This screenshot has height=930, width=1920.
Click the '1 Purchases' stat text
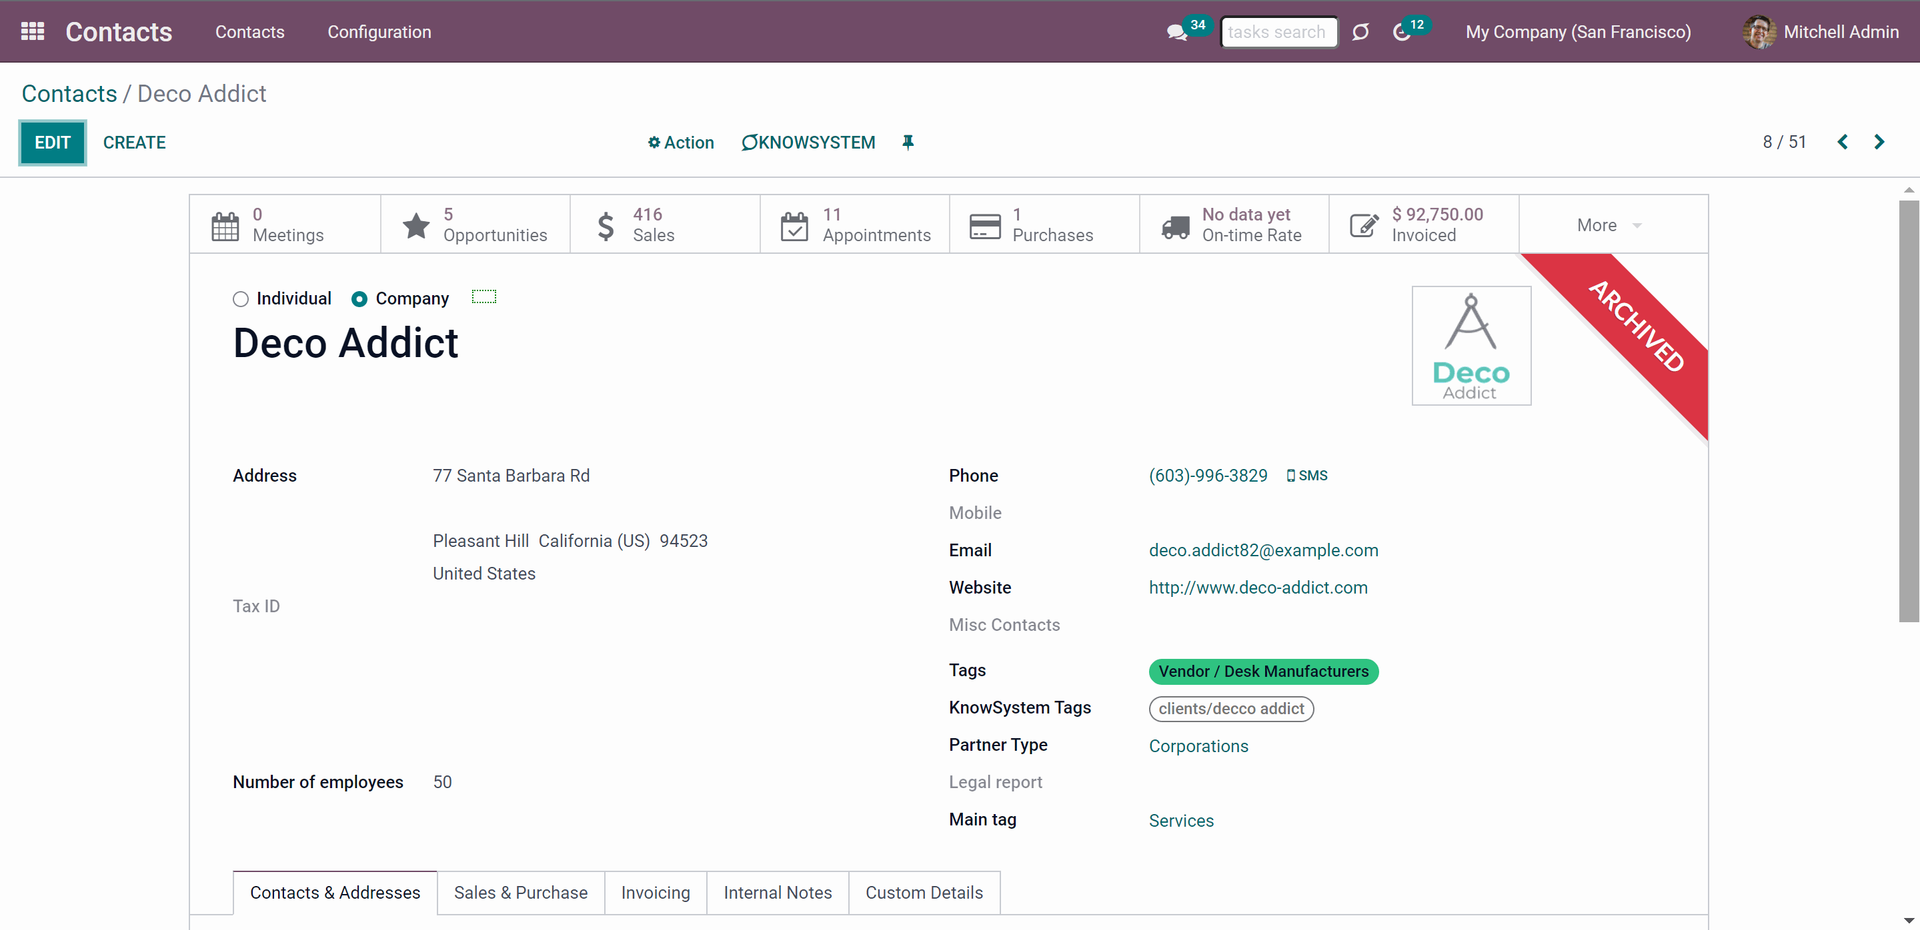(1052, 225)
